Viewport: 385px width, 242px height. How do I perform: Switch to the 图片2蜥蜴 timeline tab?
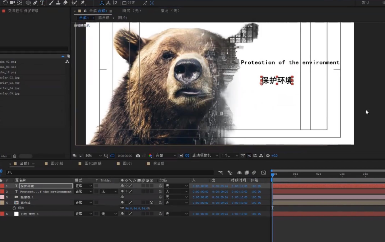[93, 163]
